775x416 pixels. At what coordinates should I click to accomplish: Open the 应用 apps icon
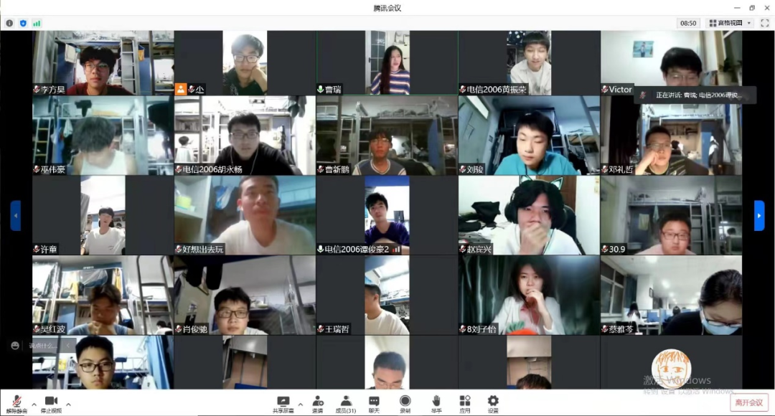pos(464,404)
